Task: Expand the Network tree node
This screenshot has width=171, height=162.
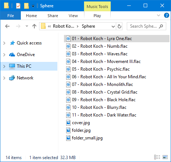Action: pos(4,78)
